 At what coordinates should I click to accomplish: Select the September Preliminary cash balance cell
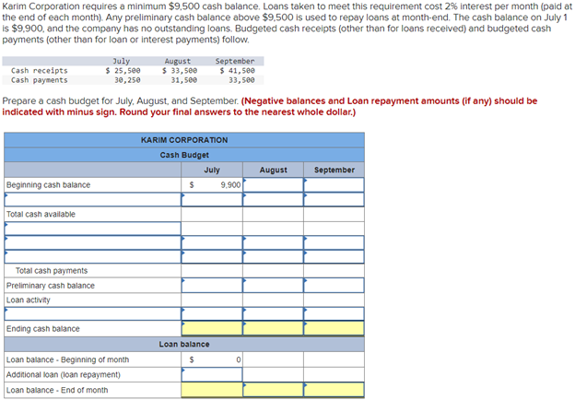(x=334, y=285)
